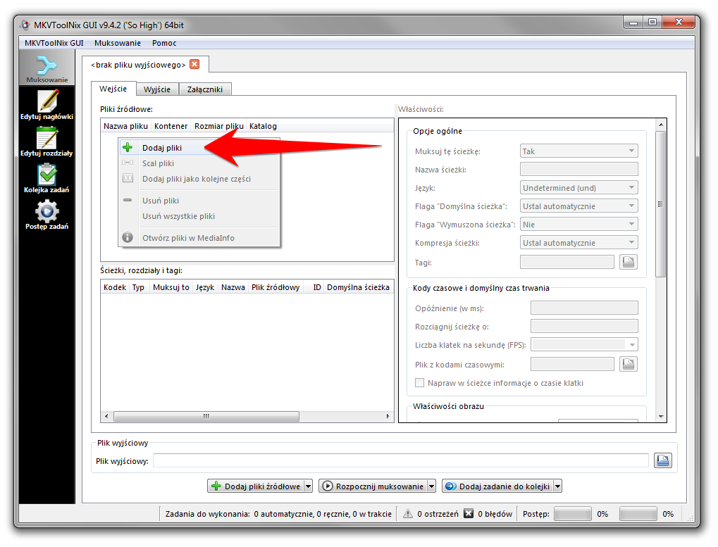Viewport: 718px width, 547px height.
Task: Click the MKVToolNix title bar app icon
Action: point(25,25)
